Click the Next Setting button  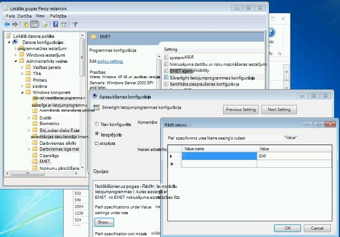coord(279,110)
